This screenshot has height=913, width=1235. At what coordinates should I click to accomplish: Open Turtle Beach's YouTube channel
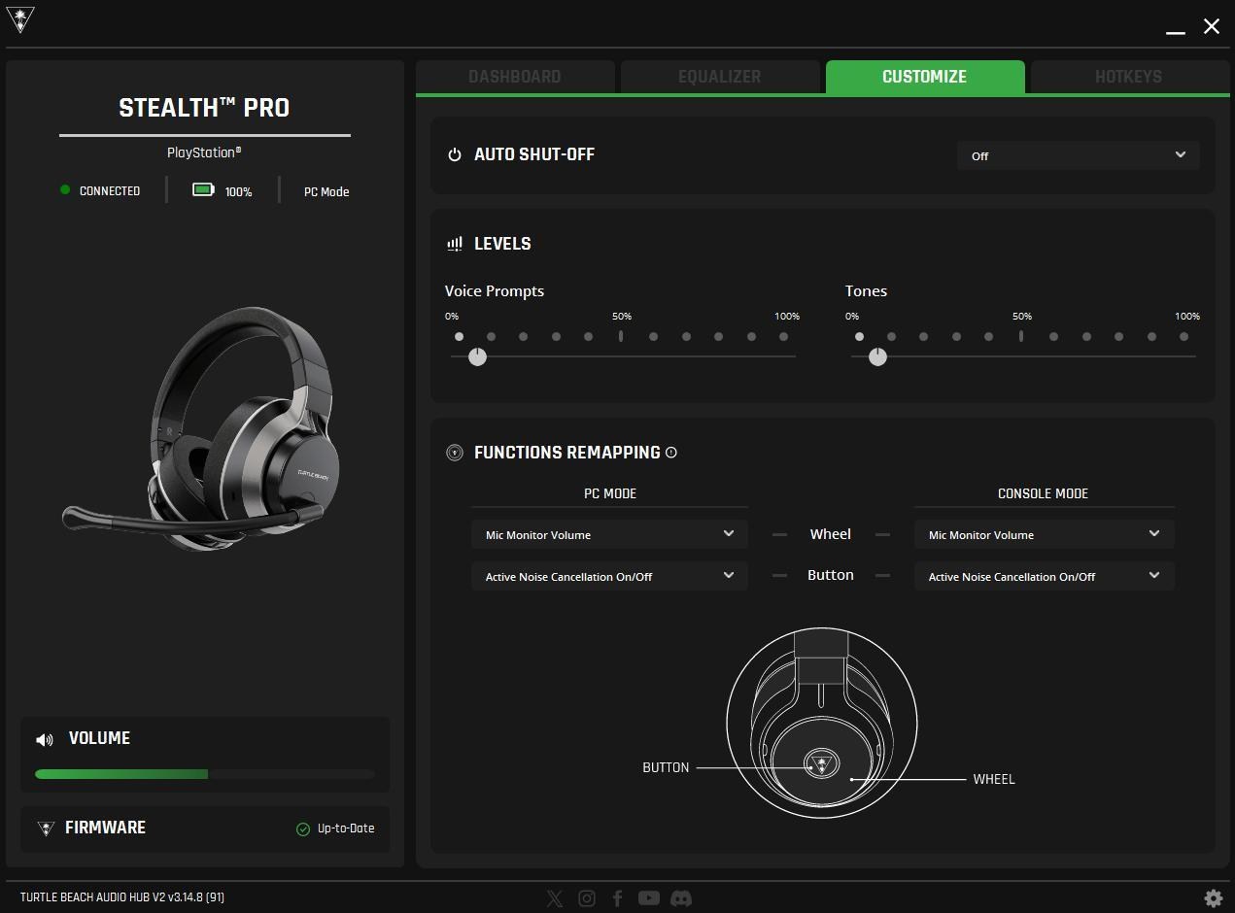click(648, 898)
